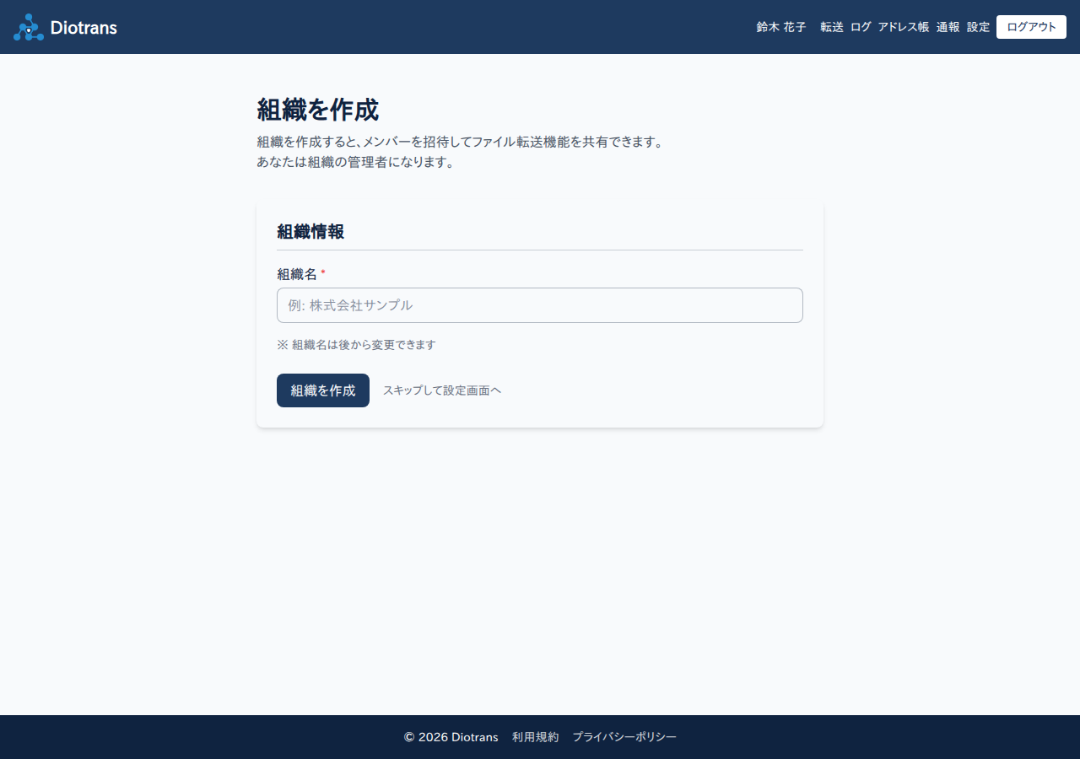Select 通報 in the navigation bar
1080x759 pixels.
tap(948, 27)
